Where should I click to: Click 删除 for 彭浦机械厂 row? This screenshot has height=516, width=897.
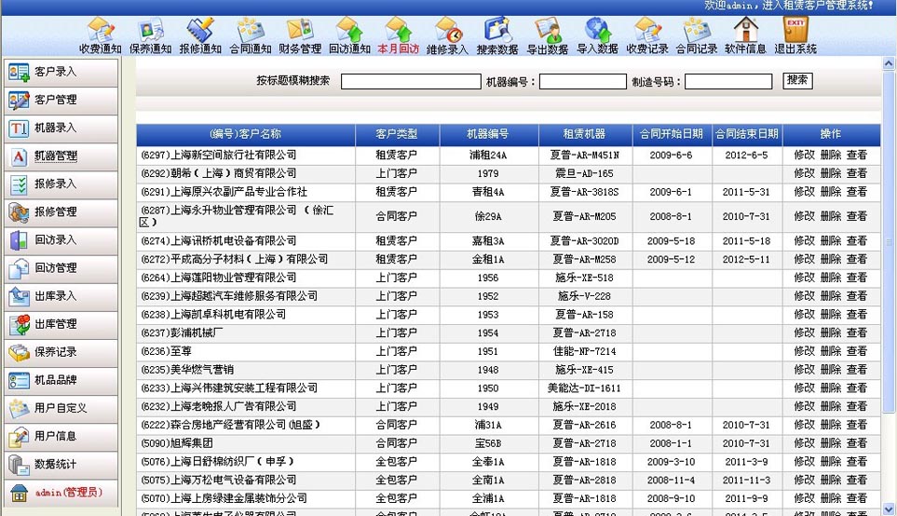point(831,333)
